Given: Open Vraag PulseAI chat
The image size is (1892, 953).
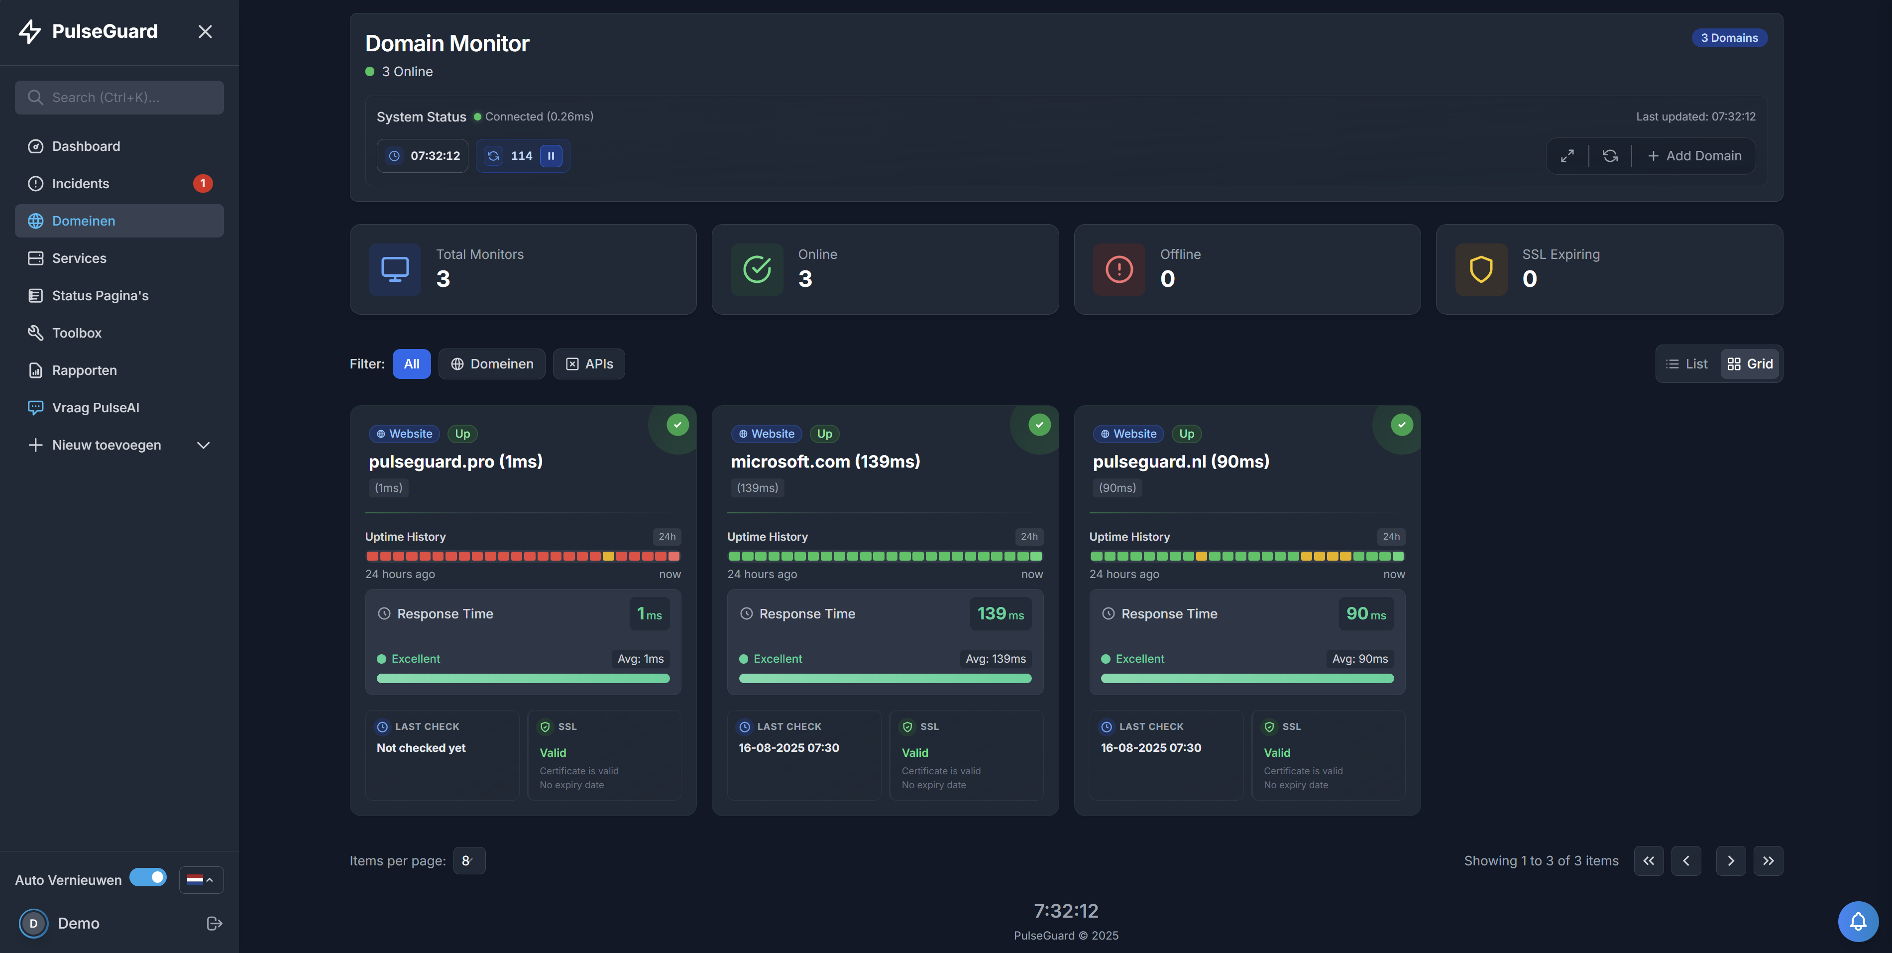Looking at the screenshot, I should coord(119,407).
